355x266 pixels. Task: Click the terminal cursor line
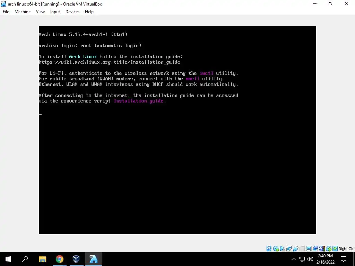tap(40, 114)
